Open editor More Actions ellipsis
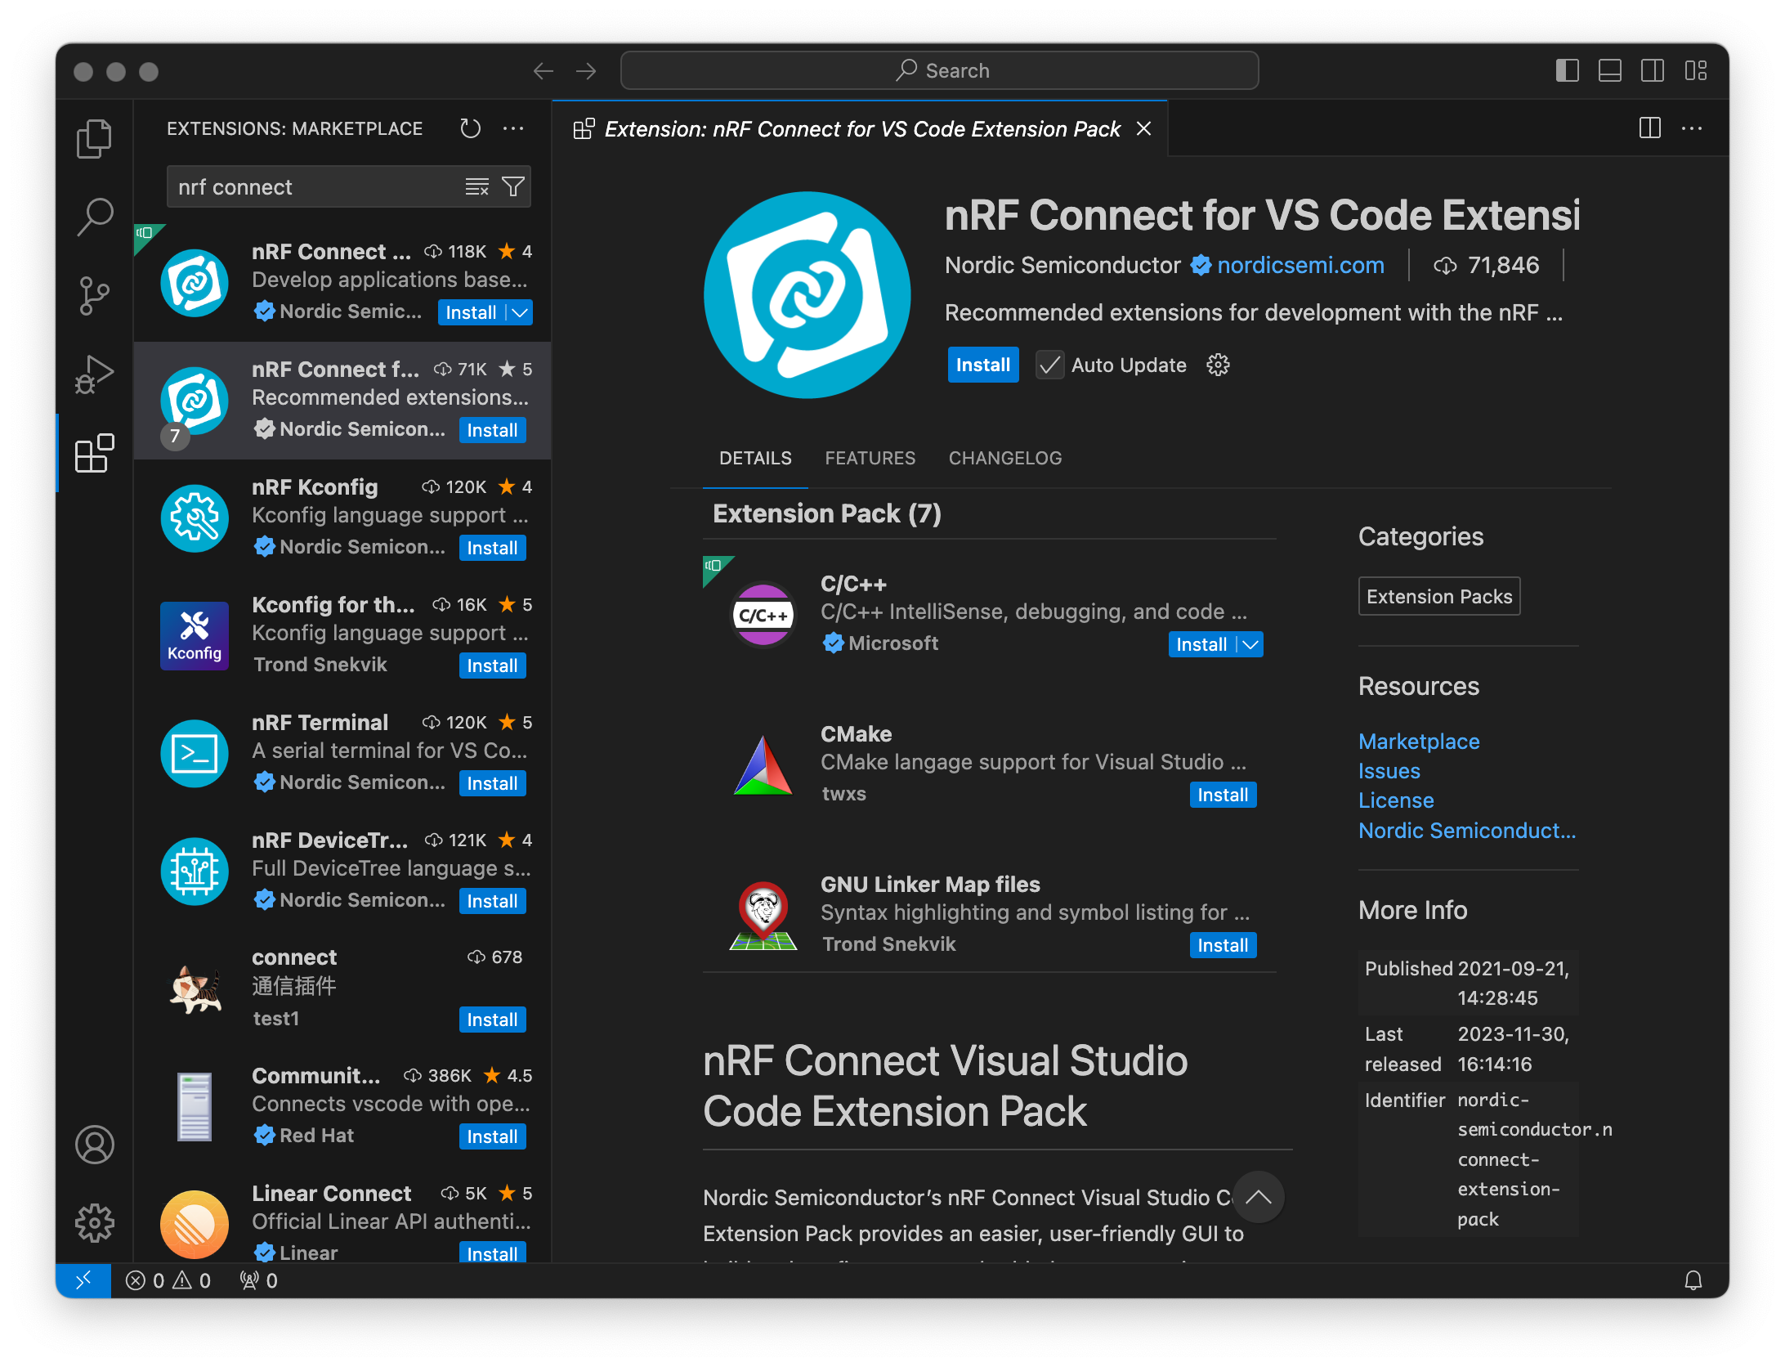Viewport: 1785px width, 1367px height. [1692, 128]
